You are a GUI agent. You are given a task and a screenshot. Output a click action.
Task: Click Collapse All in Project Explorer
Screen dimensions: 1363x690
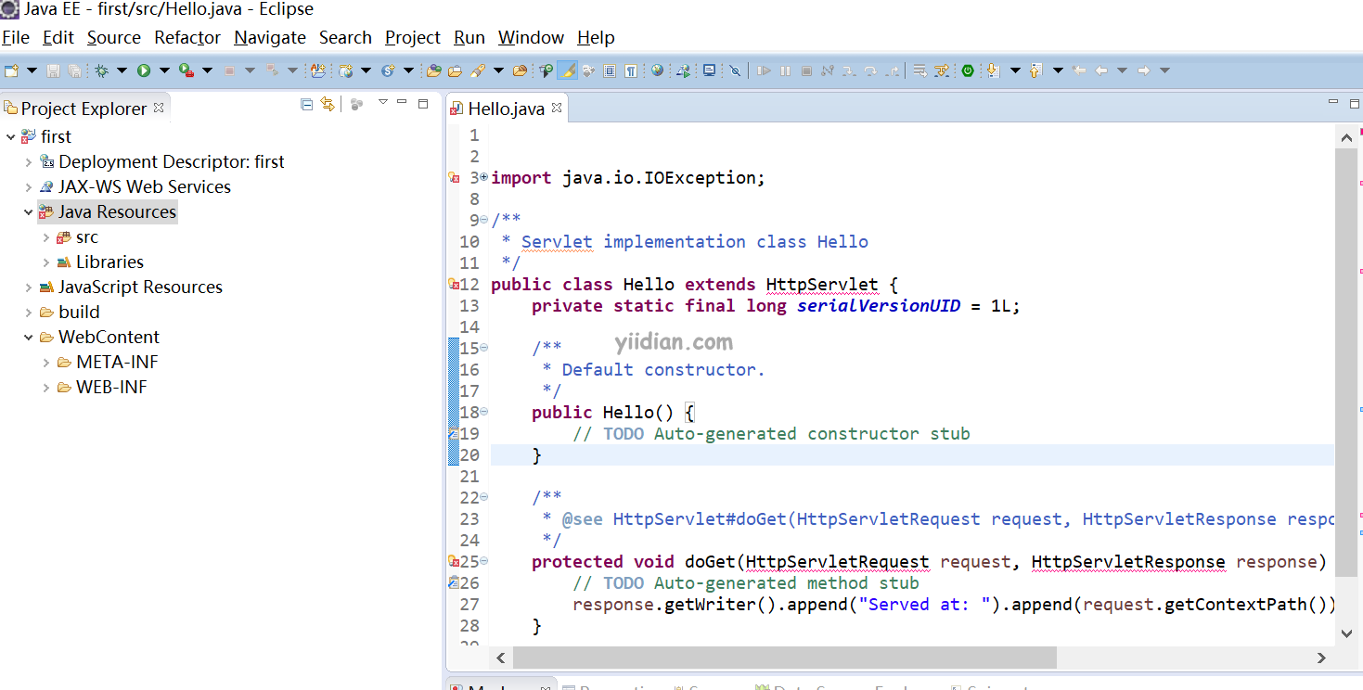point(306,105)
